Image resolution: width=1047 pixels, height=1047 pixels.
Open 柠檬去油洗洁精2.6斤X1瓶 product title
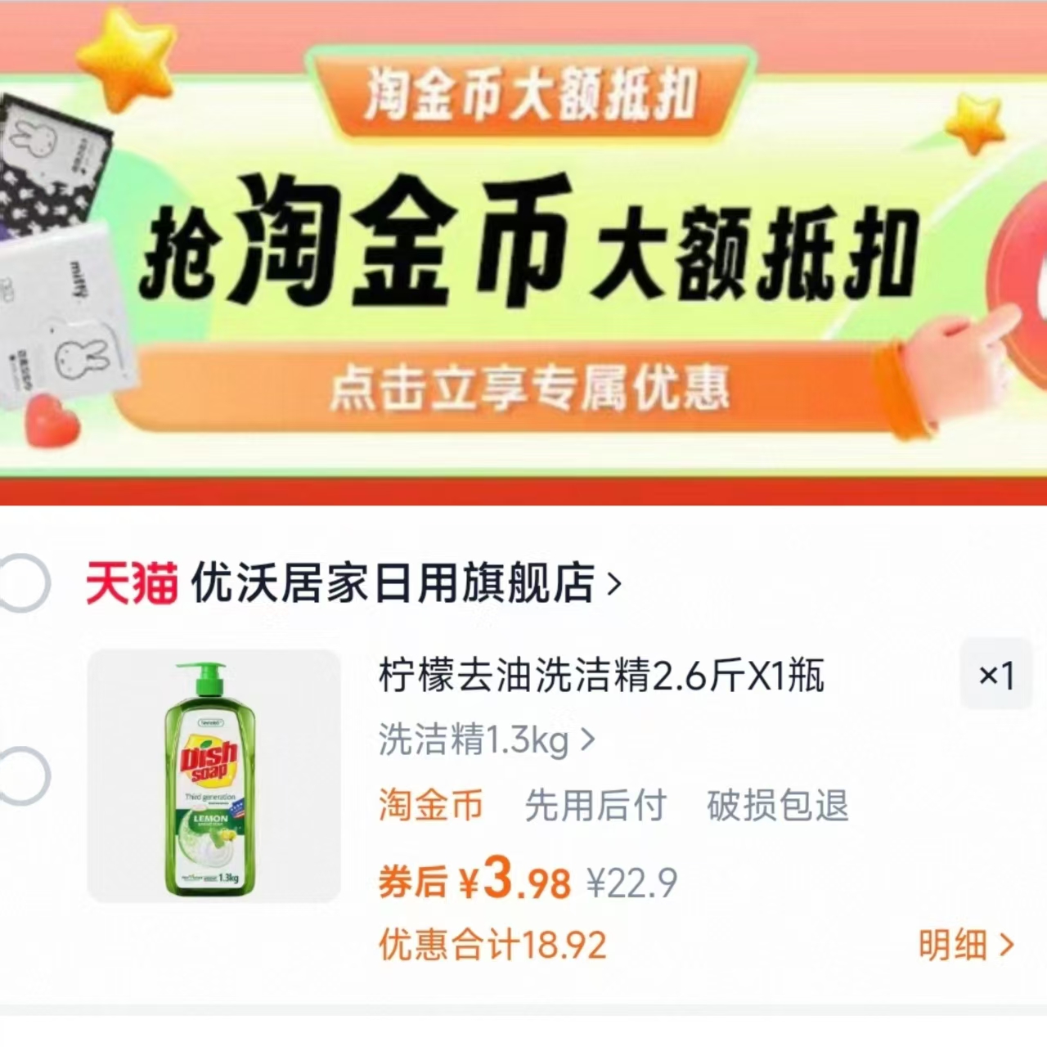point(602,676)
